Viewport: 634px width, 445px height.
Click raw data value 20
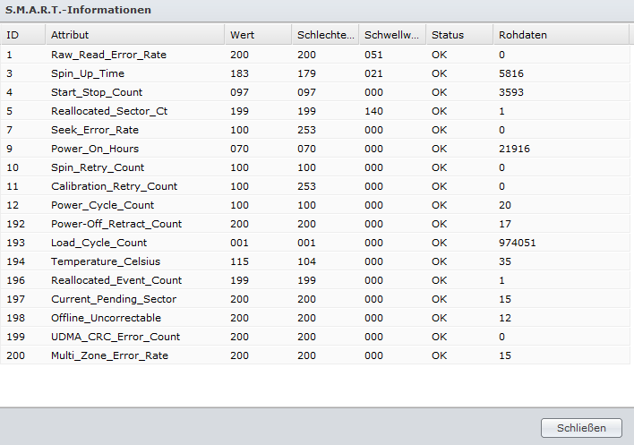(x=505, y=205)
